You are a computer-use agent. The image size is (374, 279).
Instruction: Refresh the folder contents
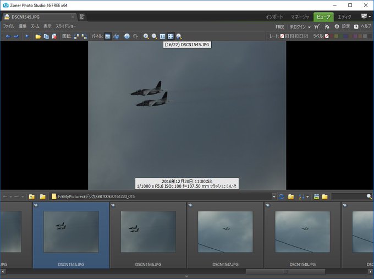282,196
